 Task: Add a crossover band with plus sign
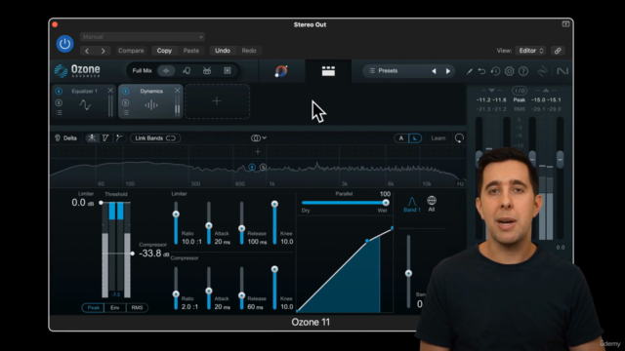pos(258,152)
